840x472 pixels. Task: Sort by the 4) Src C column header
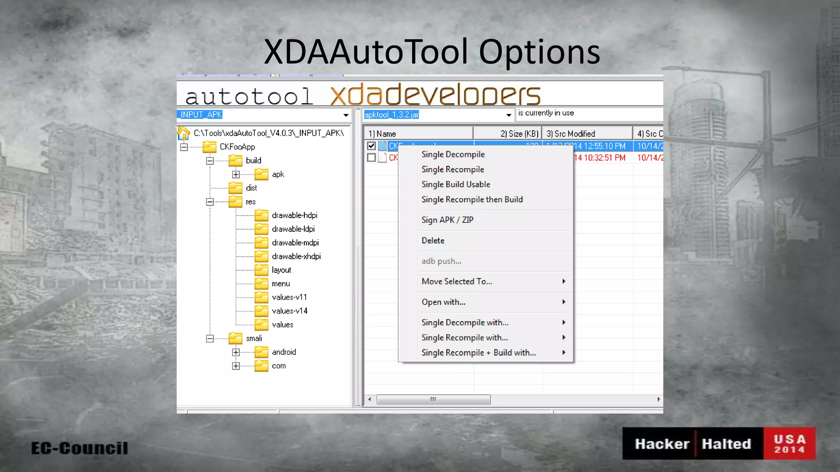pyautogui.click(x=648, y=134)
